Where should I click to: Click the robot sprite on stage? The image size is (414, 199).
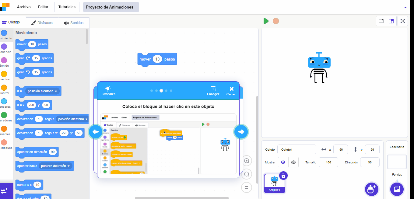point(319,68)
